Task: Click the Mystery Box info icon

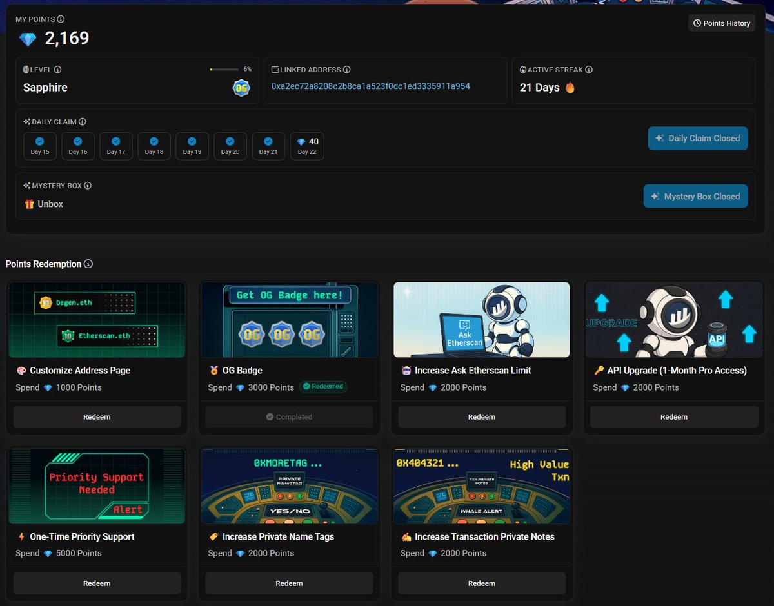Action: 88,186
